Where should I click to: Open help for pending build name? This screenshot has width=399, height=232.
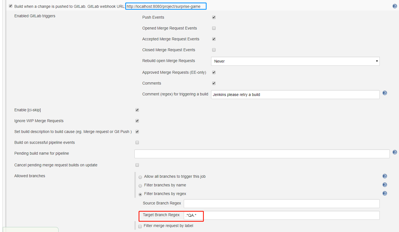[395, 152]
